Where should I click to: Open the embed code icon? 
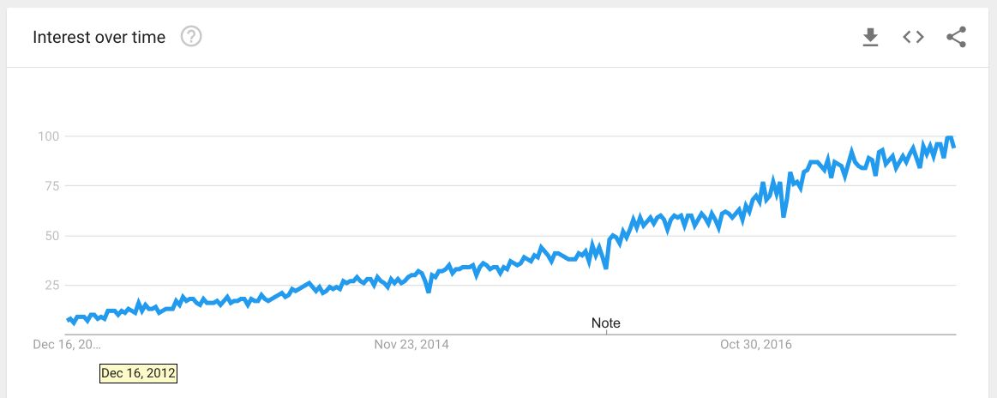coord(913,37)
